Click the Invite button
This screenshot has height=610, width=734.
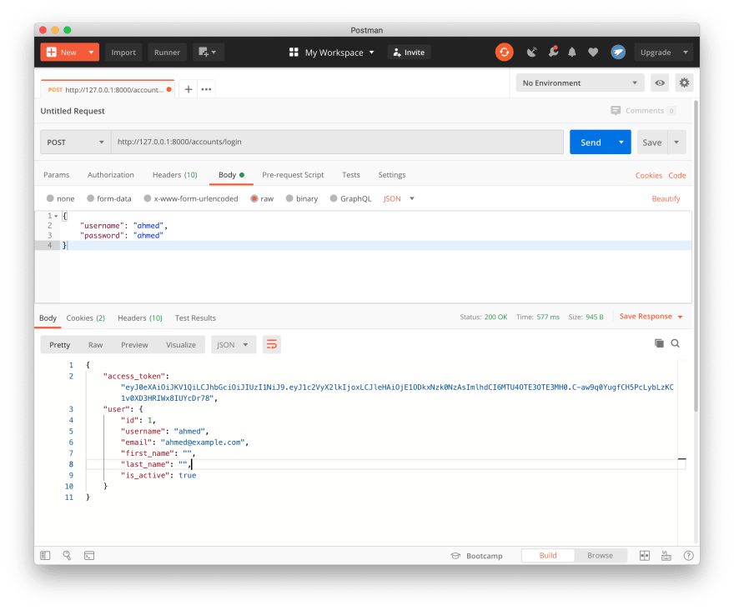tap(410, 52)
